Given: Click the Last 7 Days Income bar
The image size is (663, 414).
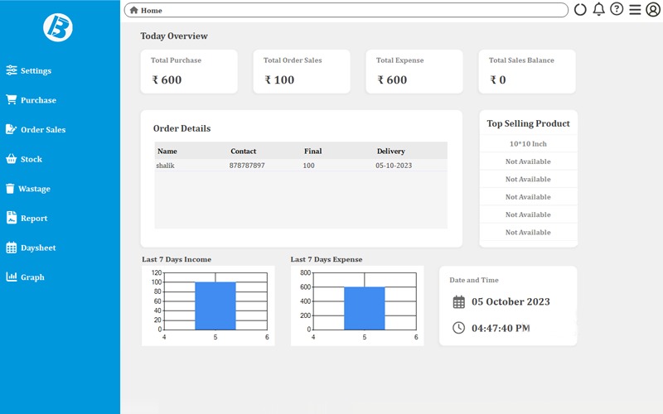Looking at the screenshot, I should [x=215, y=306].
